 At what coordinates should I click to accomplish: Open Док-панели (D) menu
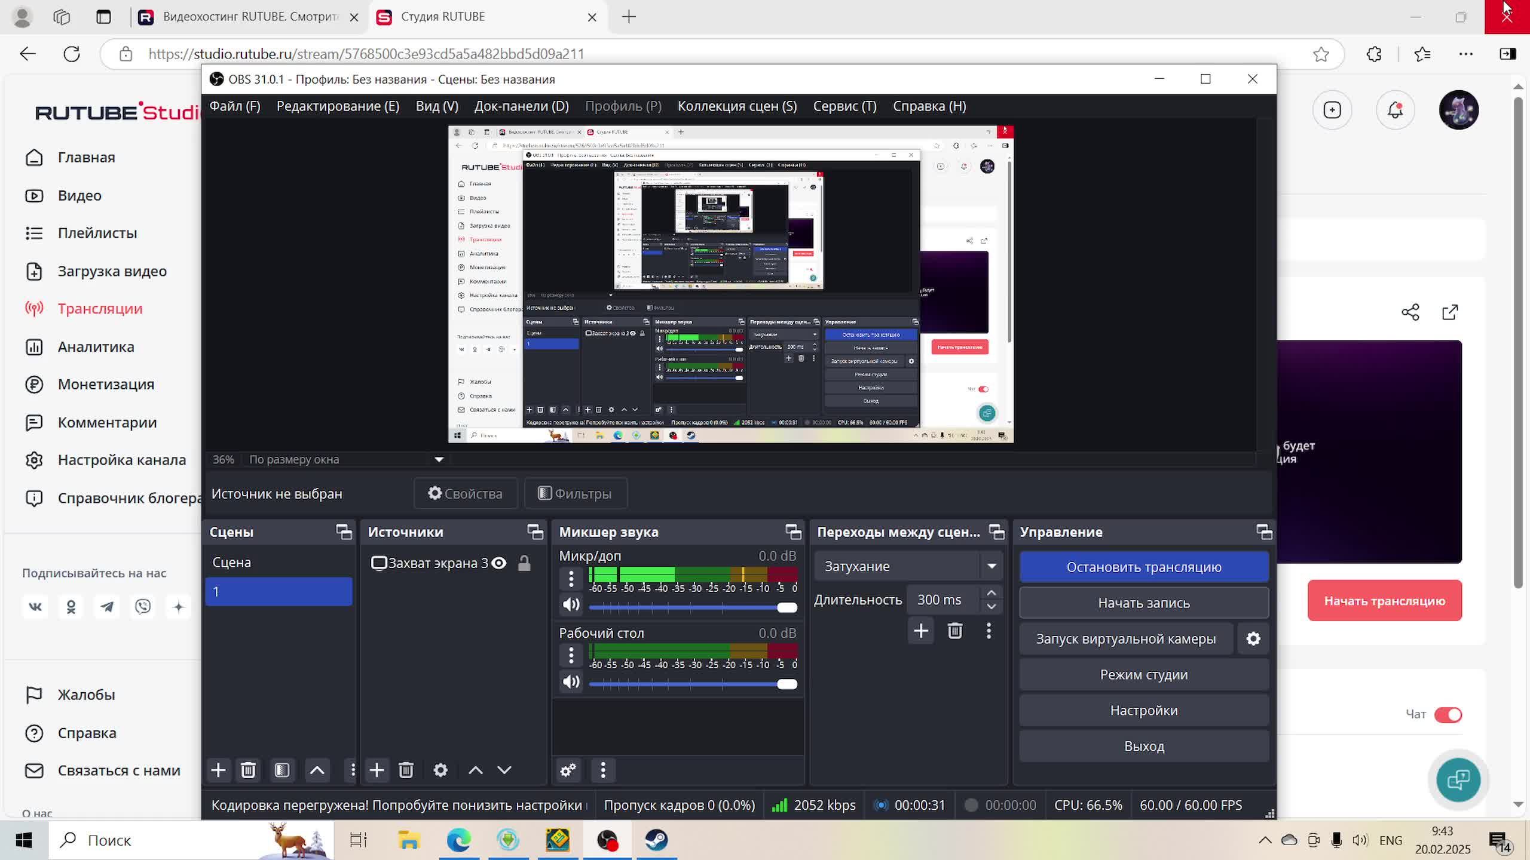pos(521,106)
